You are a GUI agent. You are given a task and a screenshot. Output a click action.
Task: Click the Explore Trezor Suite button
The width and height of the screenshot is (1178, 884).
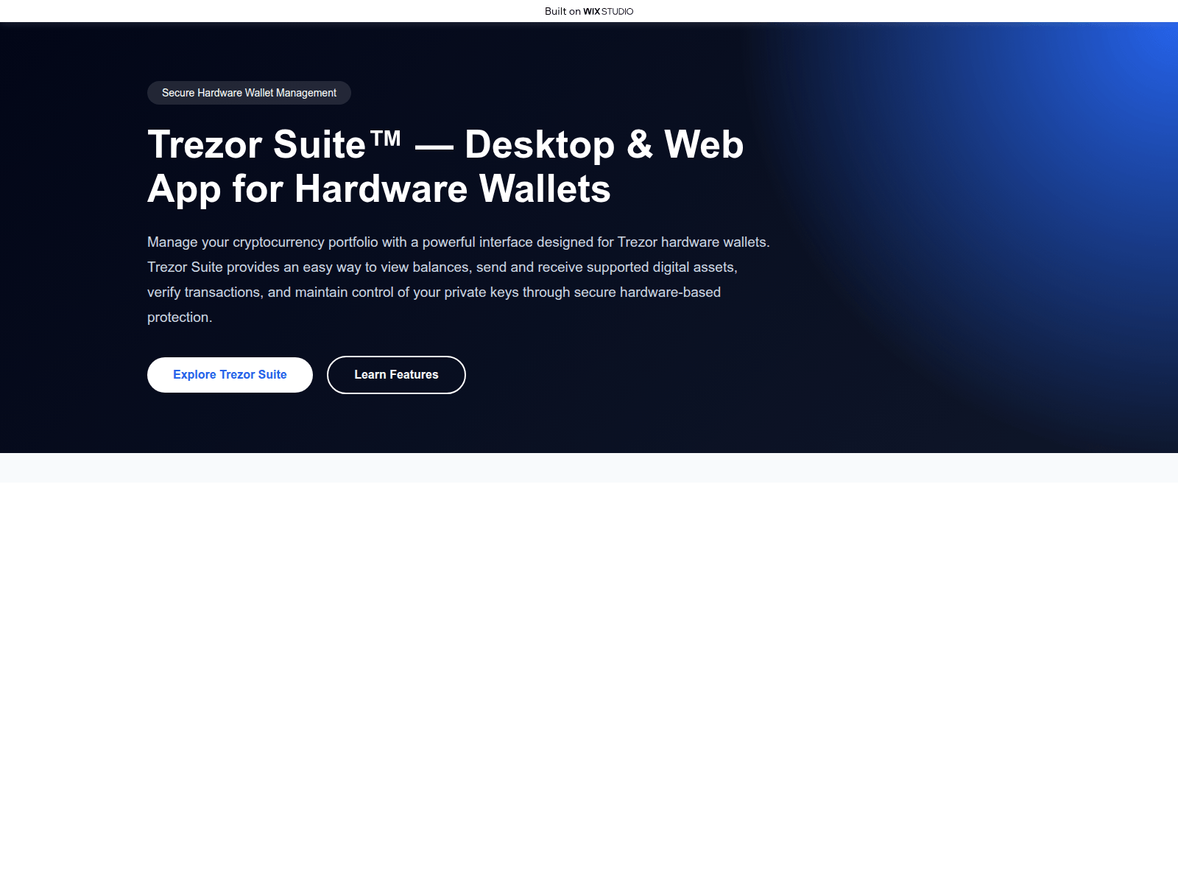point(230,375)
